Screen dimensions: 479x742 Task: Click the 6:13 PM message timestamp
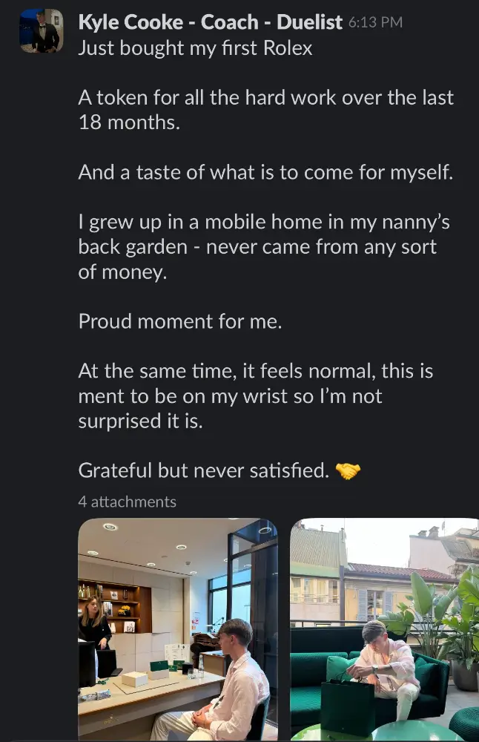pyautogui.click(x=375, y=23)
